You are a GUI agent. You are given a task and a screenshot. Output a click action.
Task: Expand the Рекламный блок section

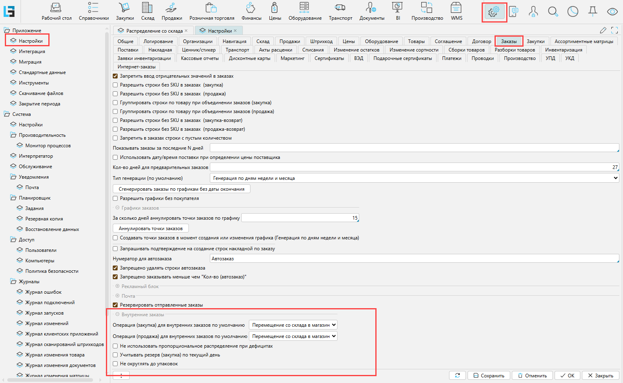(x=118, y=286)
